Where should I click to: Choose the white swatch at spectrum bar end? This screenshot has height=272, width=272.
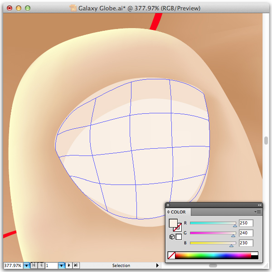click(x=255, y=253)
